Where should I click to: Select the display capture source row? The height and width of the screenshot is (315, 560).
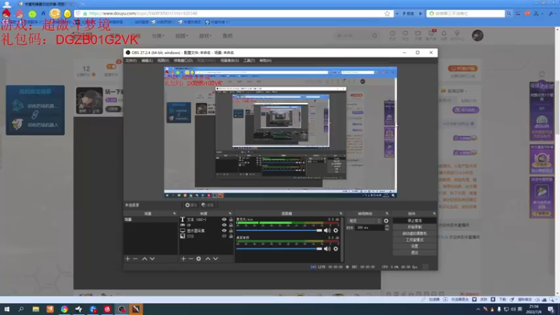[x=206, y=231]
